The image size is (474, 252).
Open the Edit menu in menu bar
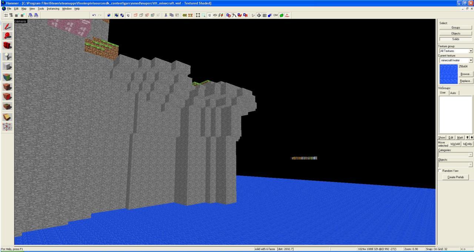pos(16,9)
